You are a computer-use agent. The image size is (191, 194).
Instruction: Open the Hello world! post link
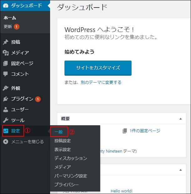121,191
